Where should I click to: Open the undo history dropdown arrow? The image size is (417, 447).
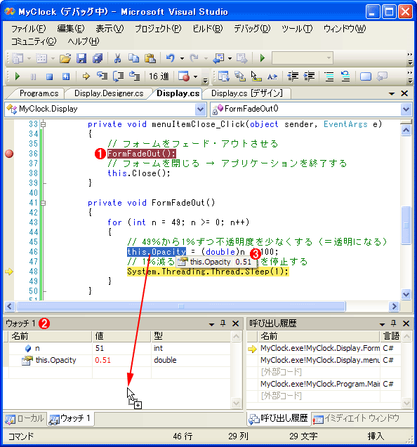point(182,58)
